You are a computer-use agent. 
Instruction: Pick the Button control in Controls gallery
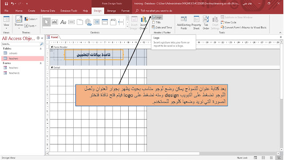[x=71, y=22]
